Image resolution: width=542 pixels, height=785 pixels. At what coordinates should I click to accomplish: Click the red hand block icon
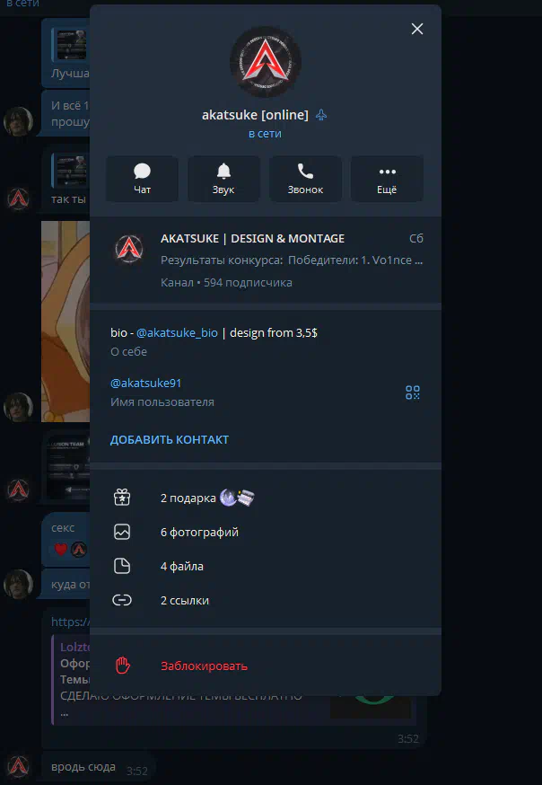[x=123, y=666]
